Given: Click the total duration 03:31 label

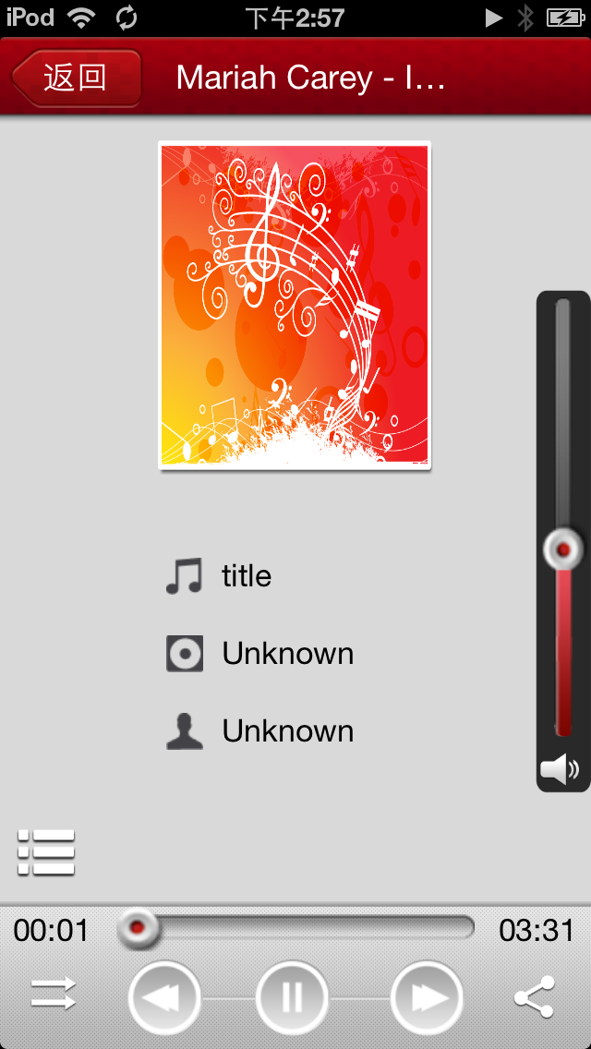Looking at the screenshot, I should (537, 931).
